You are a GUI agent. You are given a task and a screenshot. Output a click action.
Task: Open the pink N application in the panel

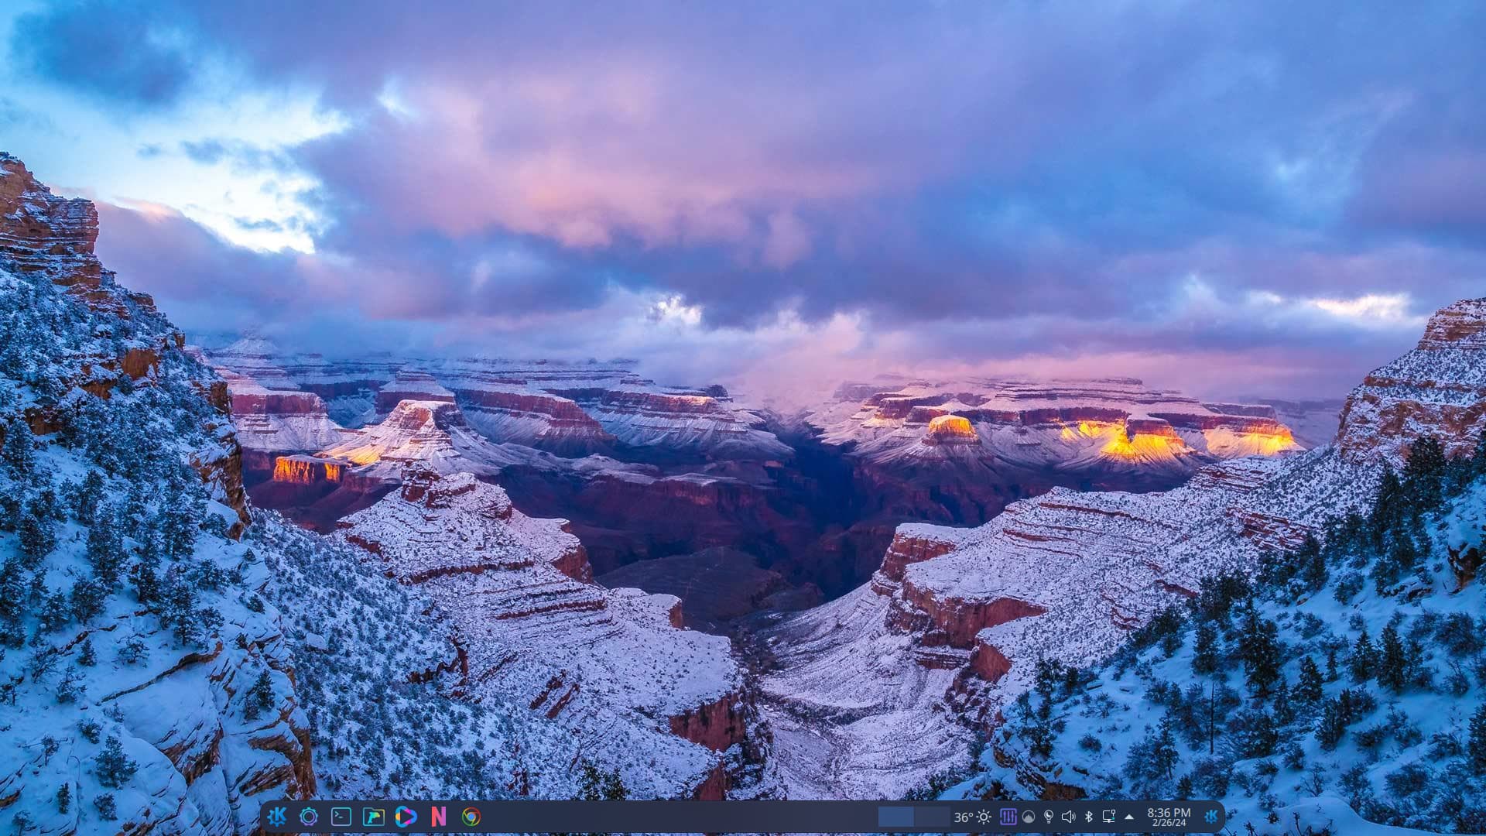(439, 816)
